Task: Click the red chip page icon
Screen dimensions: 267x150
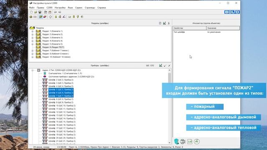Action: click(45, 17)
